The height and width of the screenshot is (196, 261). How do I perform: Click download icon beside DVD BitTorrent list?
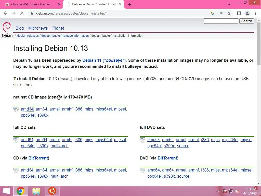coord(143,171)
